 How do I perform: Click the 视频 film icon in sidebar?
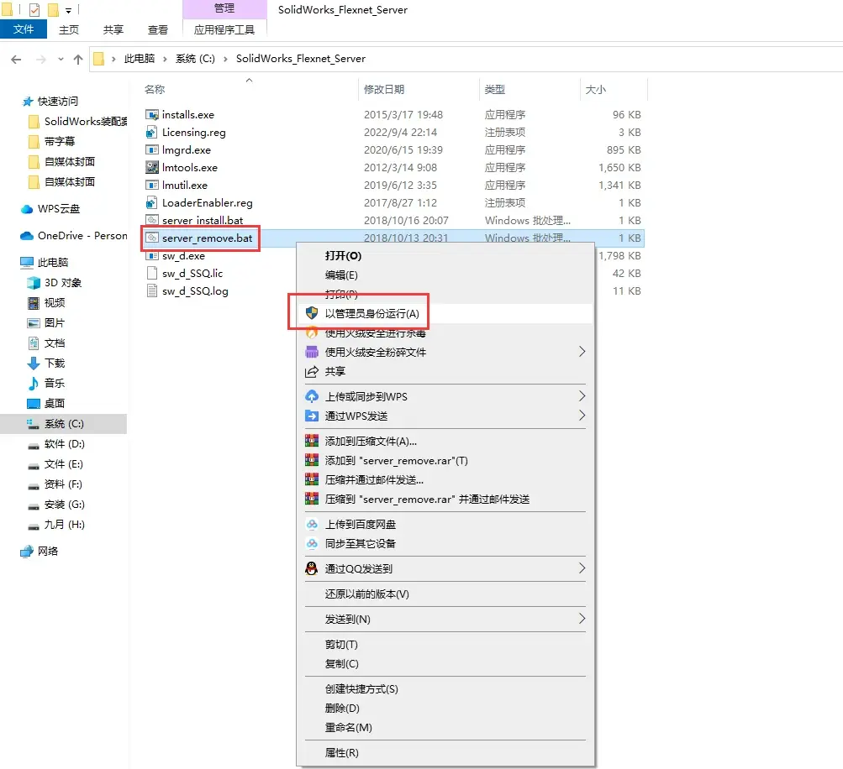click(x=34, y=303)
